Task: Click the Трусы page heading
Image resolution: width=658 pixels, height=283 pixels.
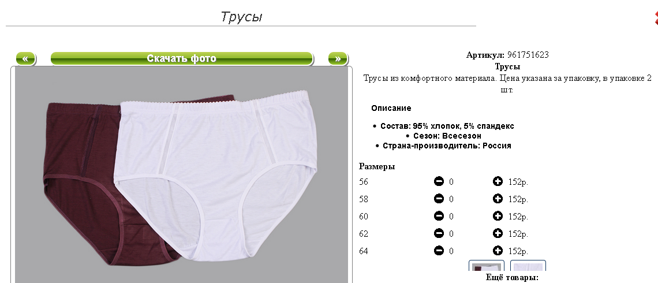Action: click(x=241, y=17)
